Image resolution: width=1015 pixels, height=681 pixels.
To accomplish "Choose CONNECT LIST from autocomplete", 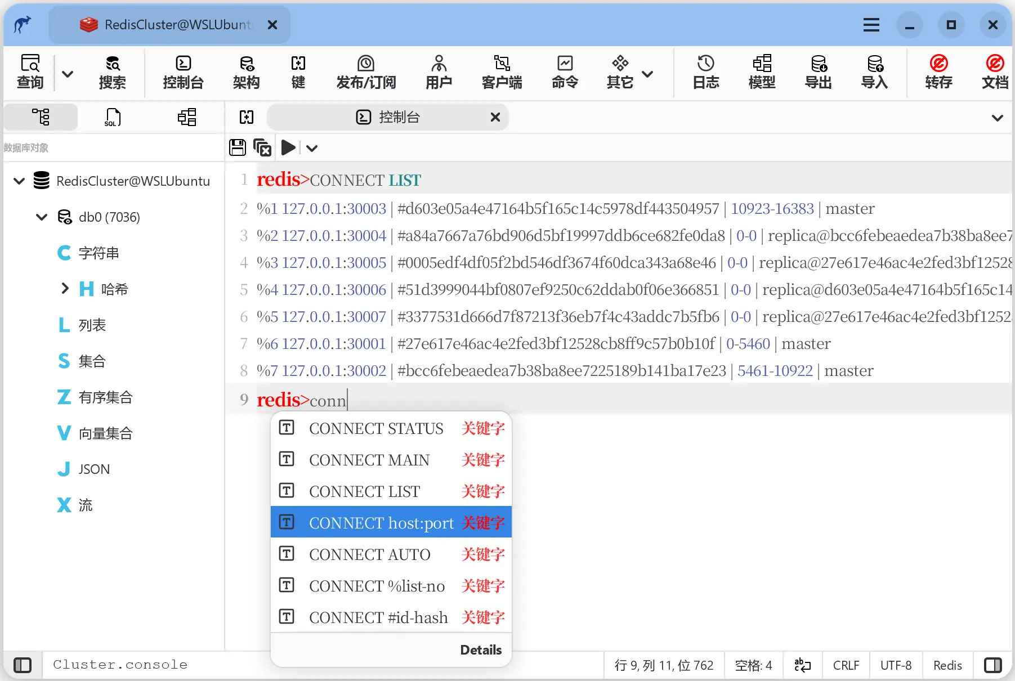I will 391,491.
